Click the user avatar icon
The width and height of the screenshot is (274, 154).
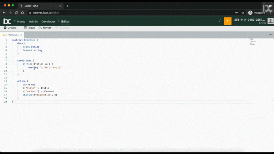click(x=270, y=21)
